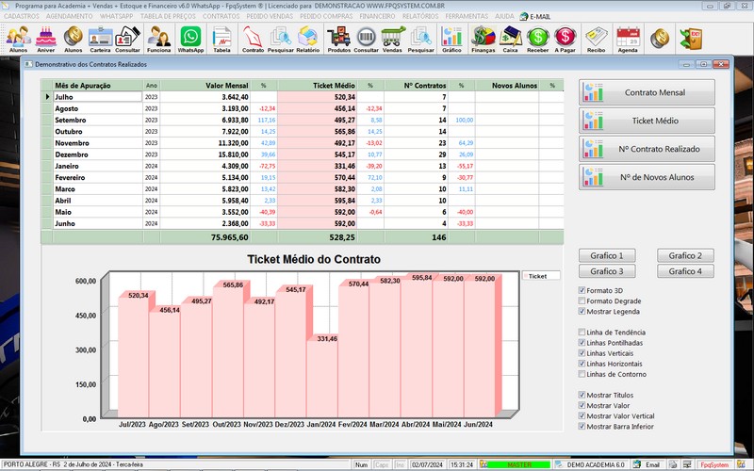Switch to Grafico 3
Screen dimensions: 754x471
pos(607,271)
